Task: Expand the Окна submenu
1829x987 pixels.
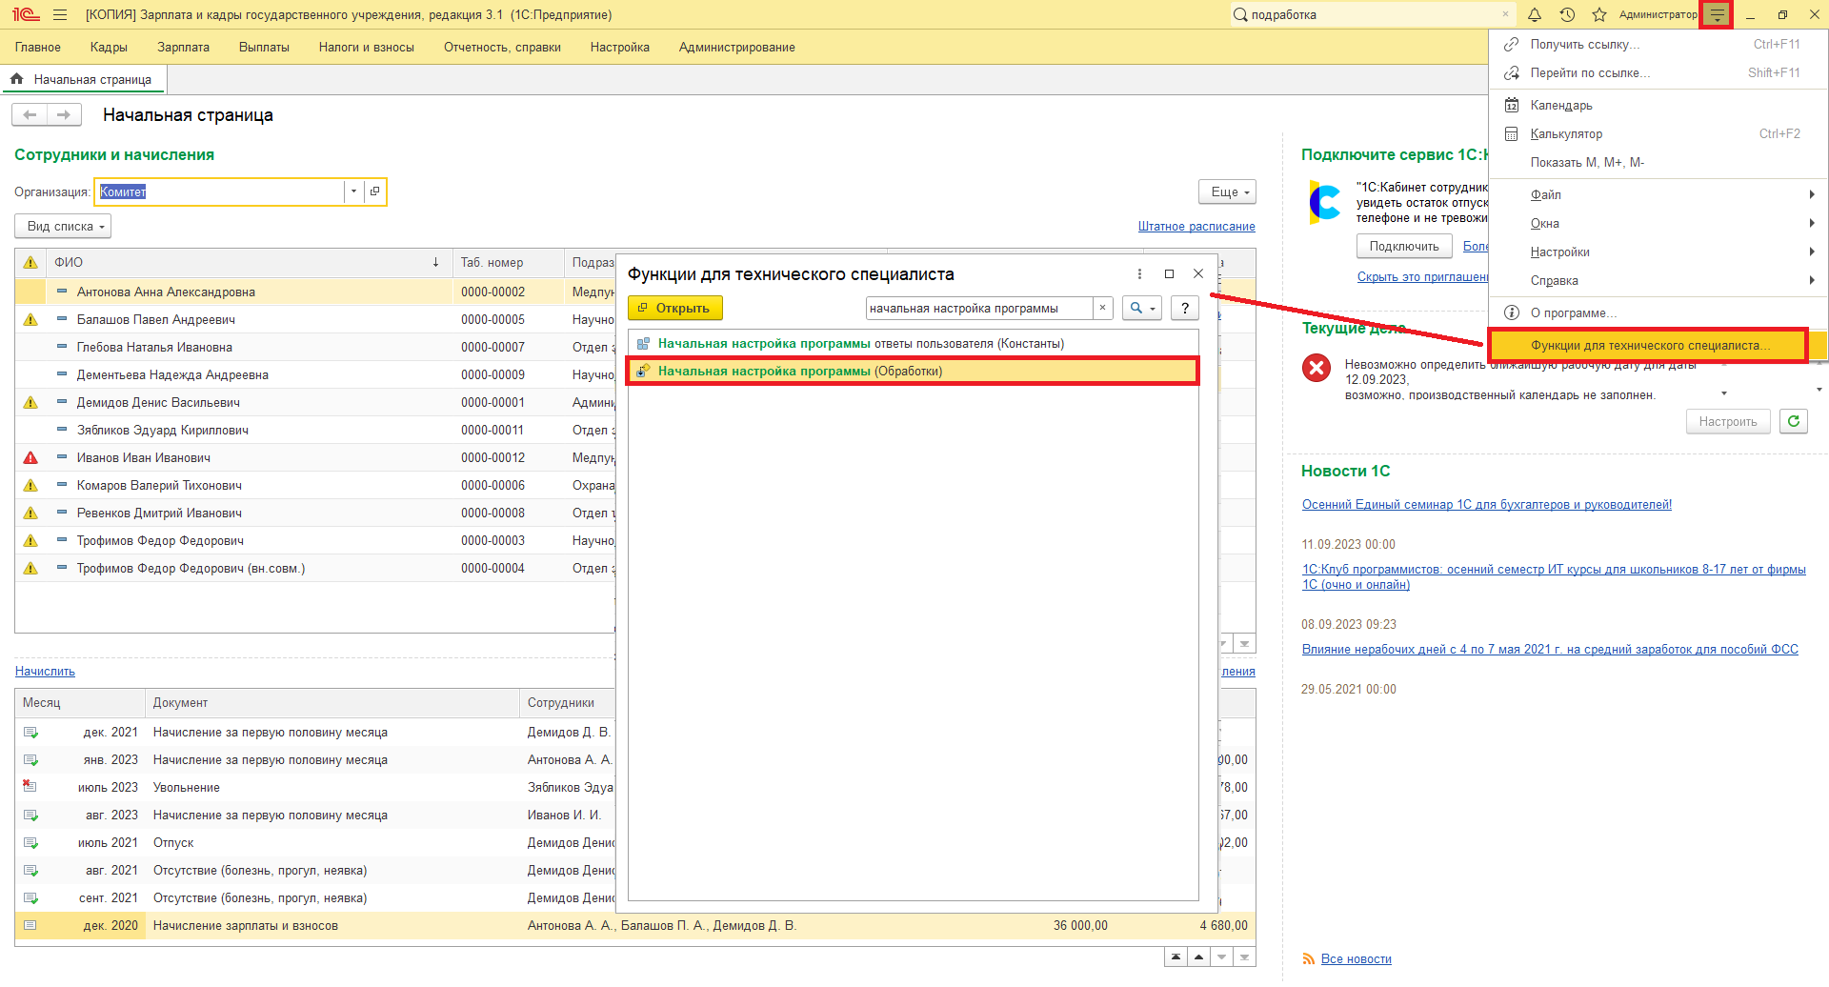Action: click(1658, 224)
